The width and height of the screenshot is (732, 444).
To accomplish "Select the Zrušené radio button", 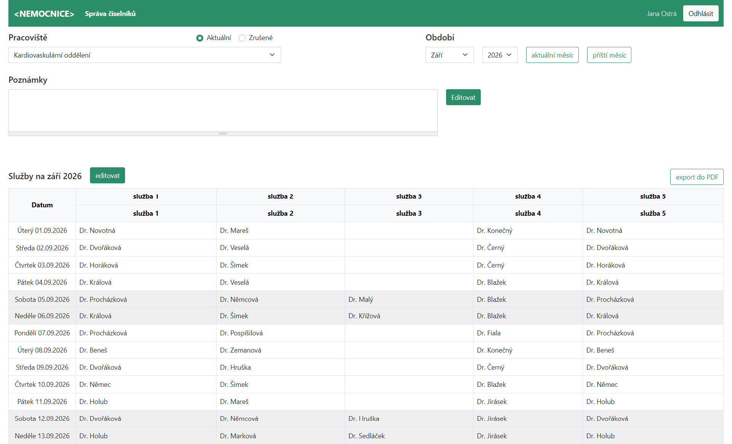I will click(242, 38).
